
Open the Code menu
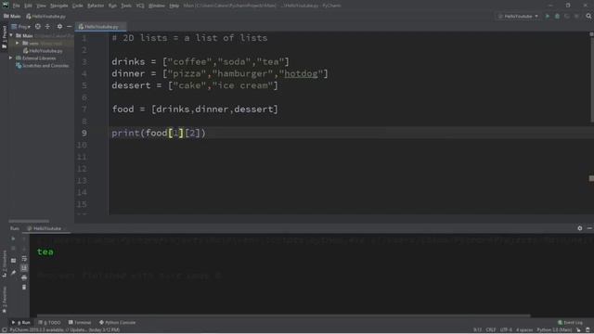point(78,6)
